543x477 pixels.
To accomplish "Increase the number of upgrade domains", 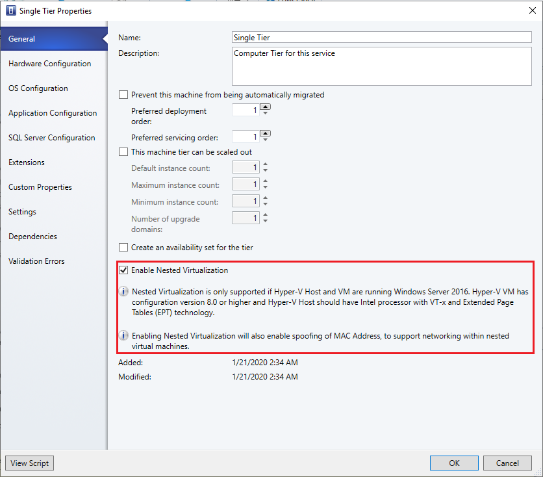I will pos(264,214).
